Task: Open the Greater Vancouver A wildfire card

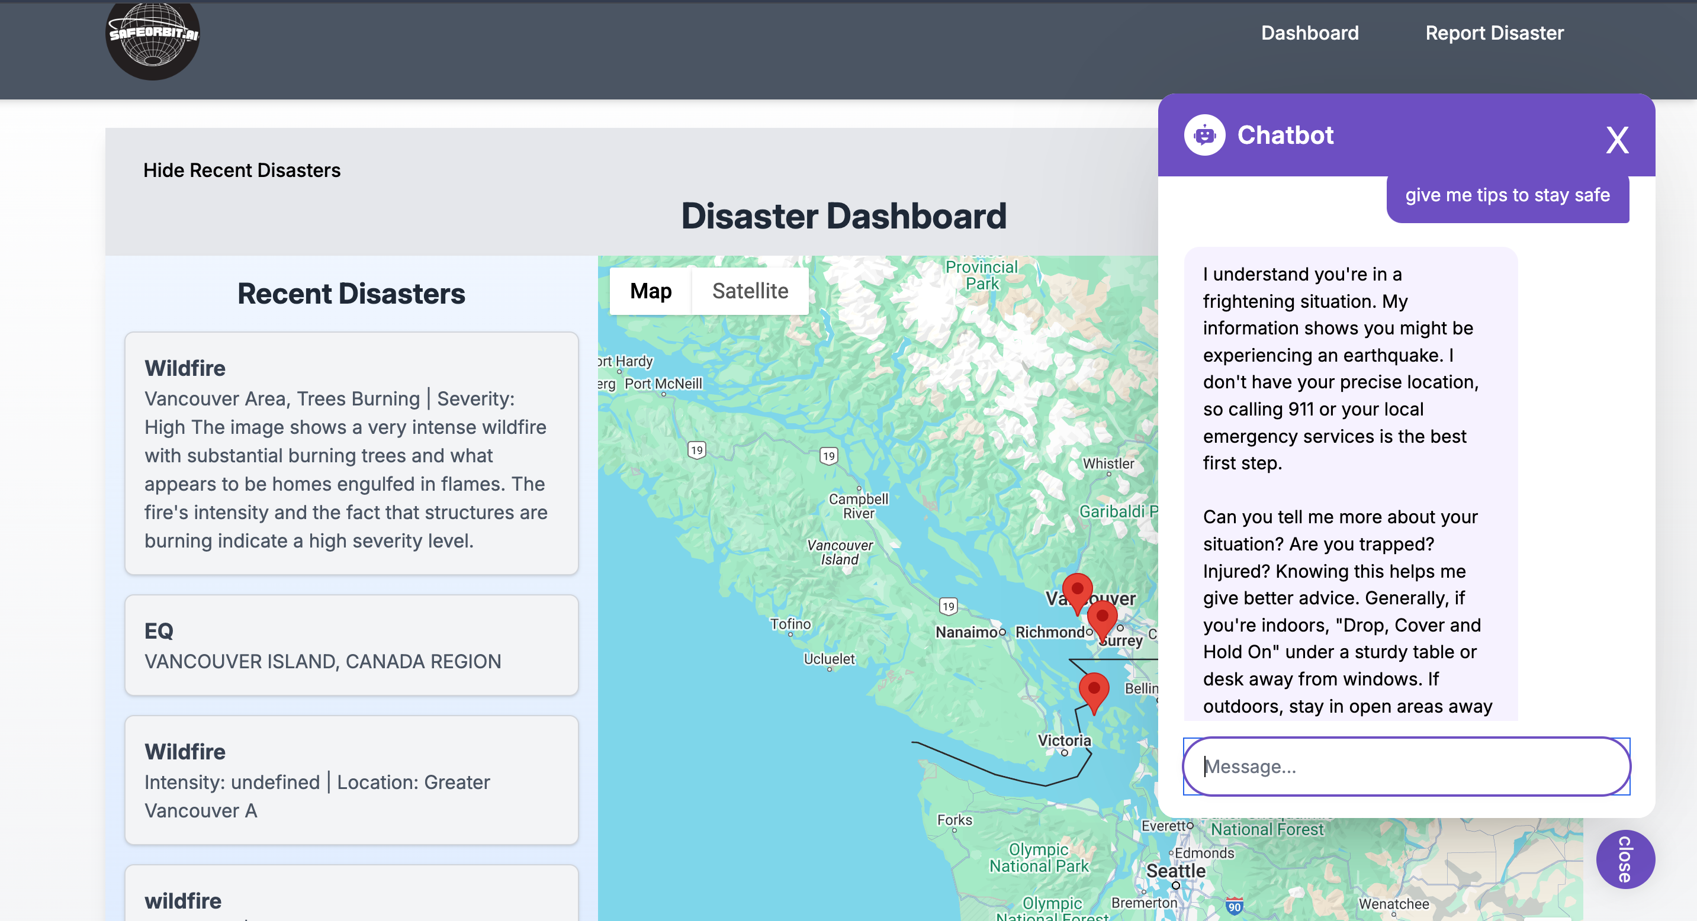Action: pyautogui.click(x=351, y=780)
